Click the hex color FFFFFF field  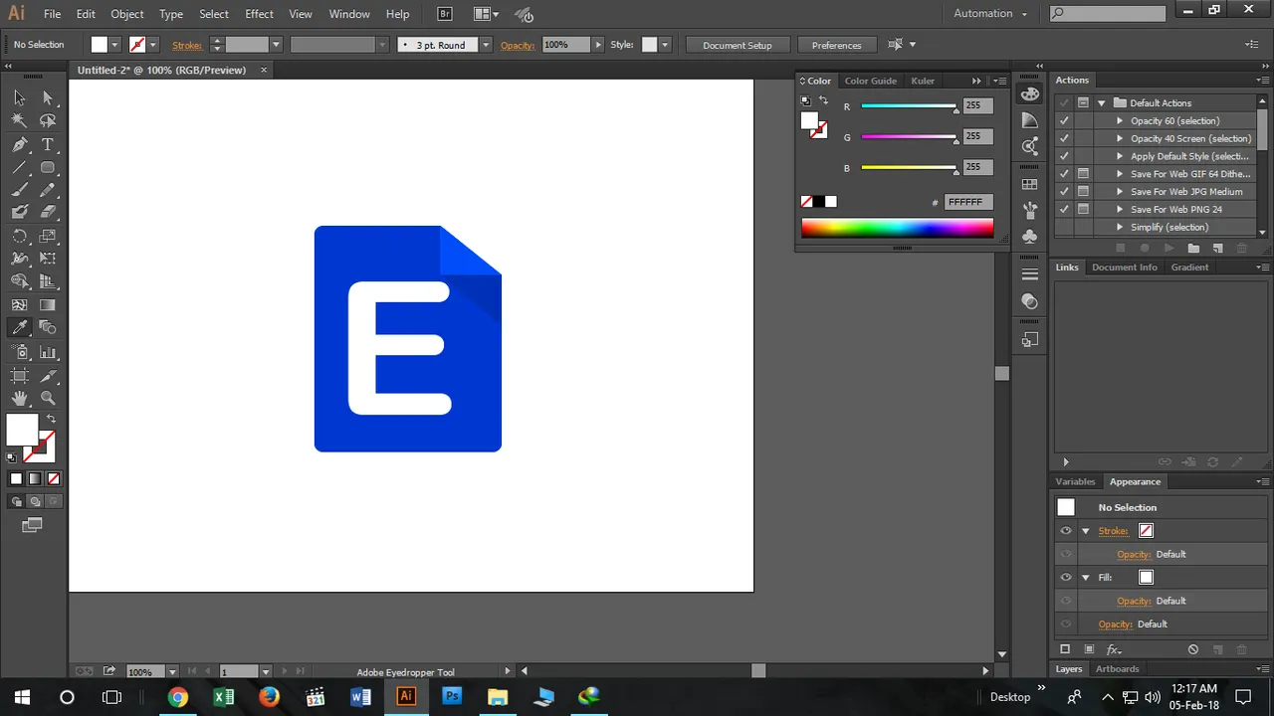[x=968, y=202]
